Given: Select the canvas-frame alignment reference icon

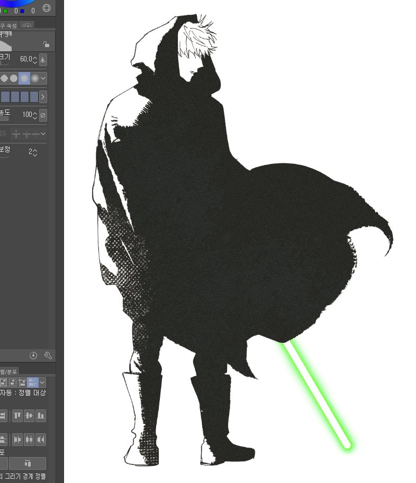Looking at the screenshot, I should click(3, 382).
